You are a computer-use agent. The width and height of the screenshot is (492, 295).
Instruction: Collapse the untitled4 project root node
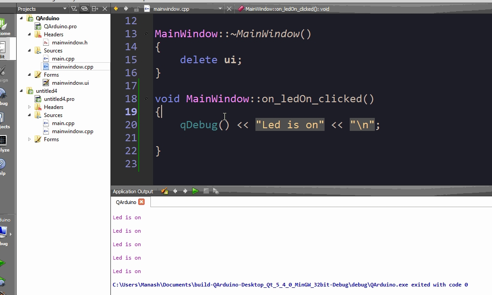[x=21, y=91]
